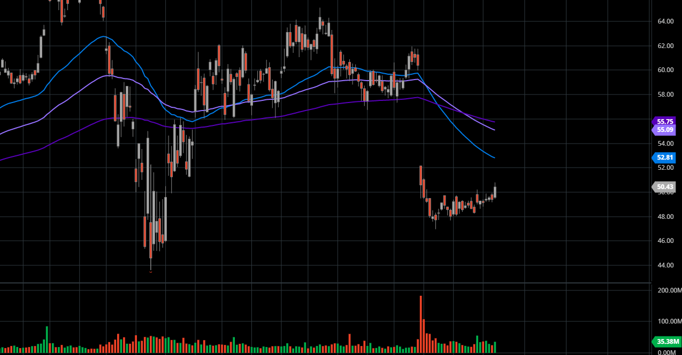This screenshot has width=682, height=355.
Task: Click the 62.00 price axis label
Action: pyautogui.click(x=665, y=46)
